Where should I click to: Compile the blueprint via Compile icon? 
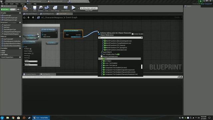[x=25, y=8]
